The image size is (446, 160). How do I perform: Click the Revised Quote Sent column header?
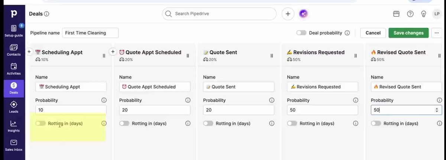click(x=398, y=52)
